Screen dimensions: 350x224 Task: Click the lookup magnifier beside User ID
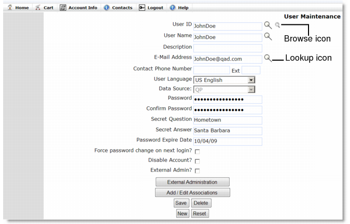(x=268, y=25)
